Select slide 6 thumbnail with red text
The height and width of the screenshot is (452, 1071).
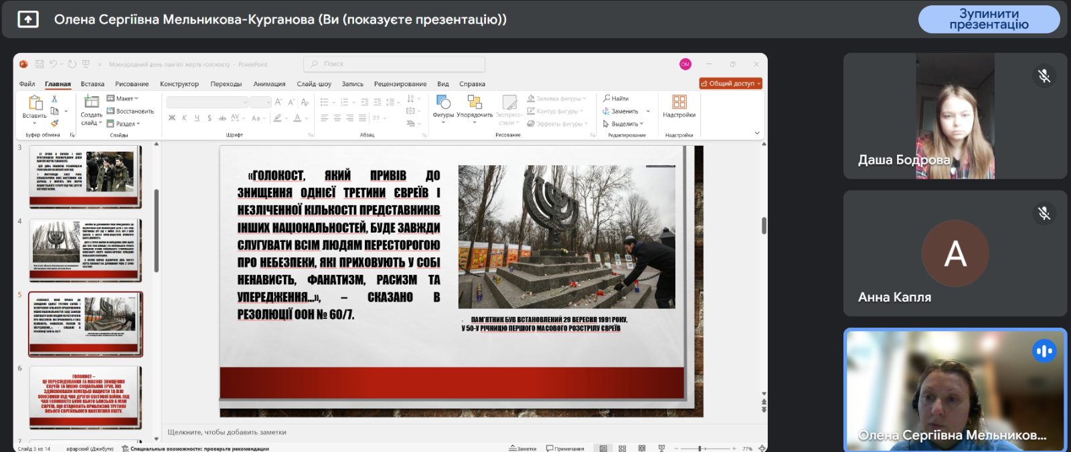[x=86, y=397]
